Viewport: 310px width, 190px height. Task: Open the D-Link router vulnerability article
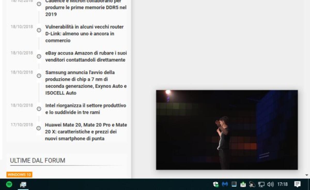coord(84,34)
